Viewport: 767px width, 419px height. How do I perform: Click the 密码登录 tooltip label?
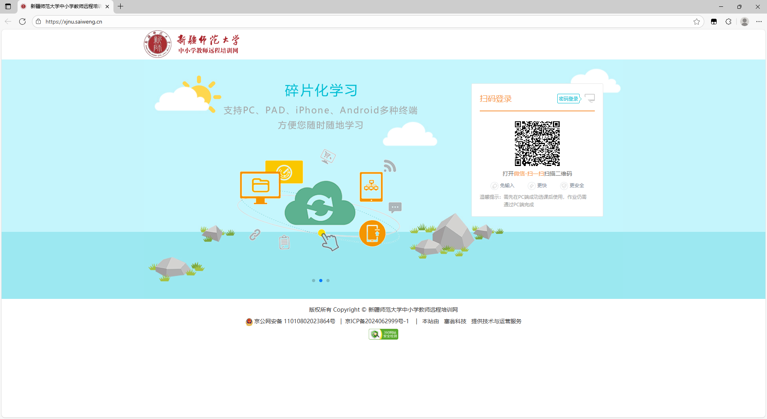(x=568, y=99)
